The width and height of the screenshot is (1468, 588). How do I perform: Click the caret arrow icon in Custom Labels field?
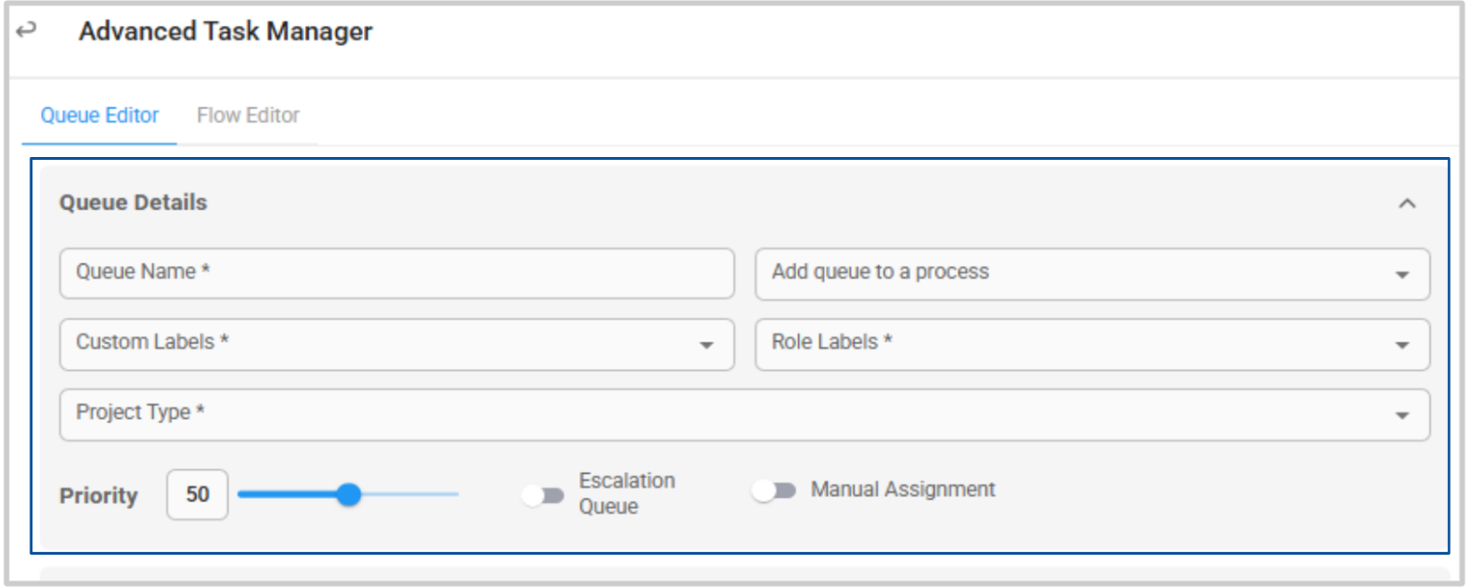click(706, 345)
